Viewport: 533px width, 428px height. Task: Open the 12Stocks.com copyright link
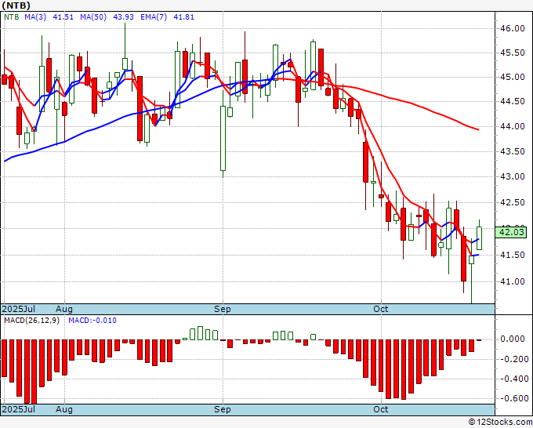pos(500,423)
